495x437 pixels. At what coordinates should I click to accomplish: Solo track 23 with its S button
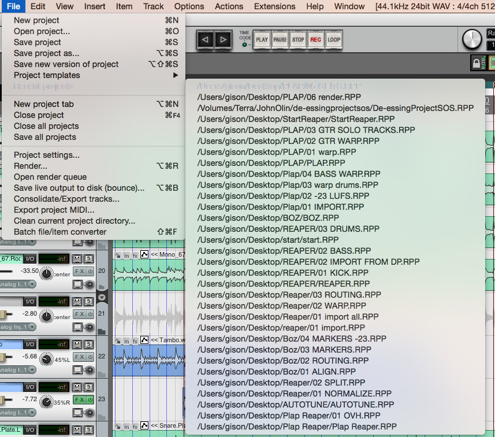tap(89, 387)
